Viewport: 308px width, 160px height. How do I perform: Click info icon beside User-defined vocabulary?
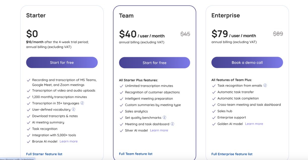point(73,109)
